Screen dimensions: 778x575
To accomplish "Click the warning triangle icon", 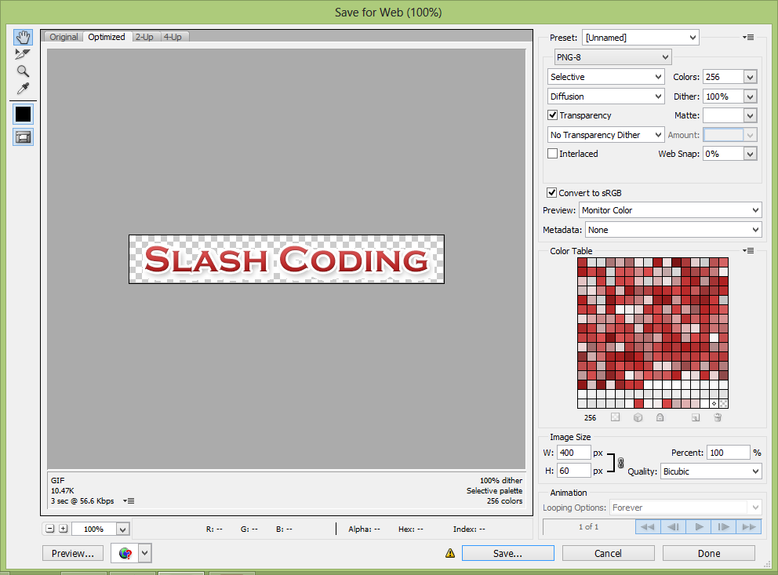I will (x=450, y=553).
